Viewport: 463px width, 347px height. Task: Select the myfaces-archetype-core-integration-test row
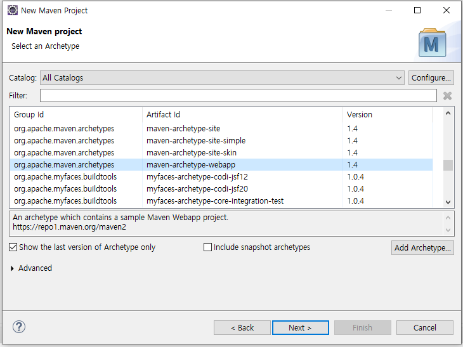click(x=221, y=201)
